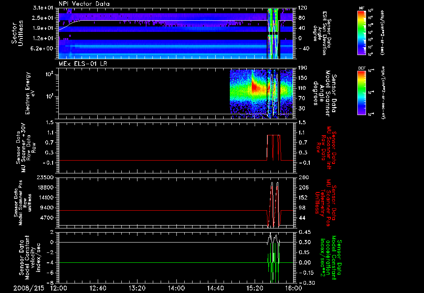Click the -6 velocity tick label

pos(51,273)
